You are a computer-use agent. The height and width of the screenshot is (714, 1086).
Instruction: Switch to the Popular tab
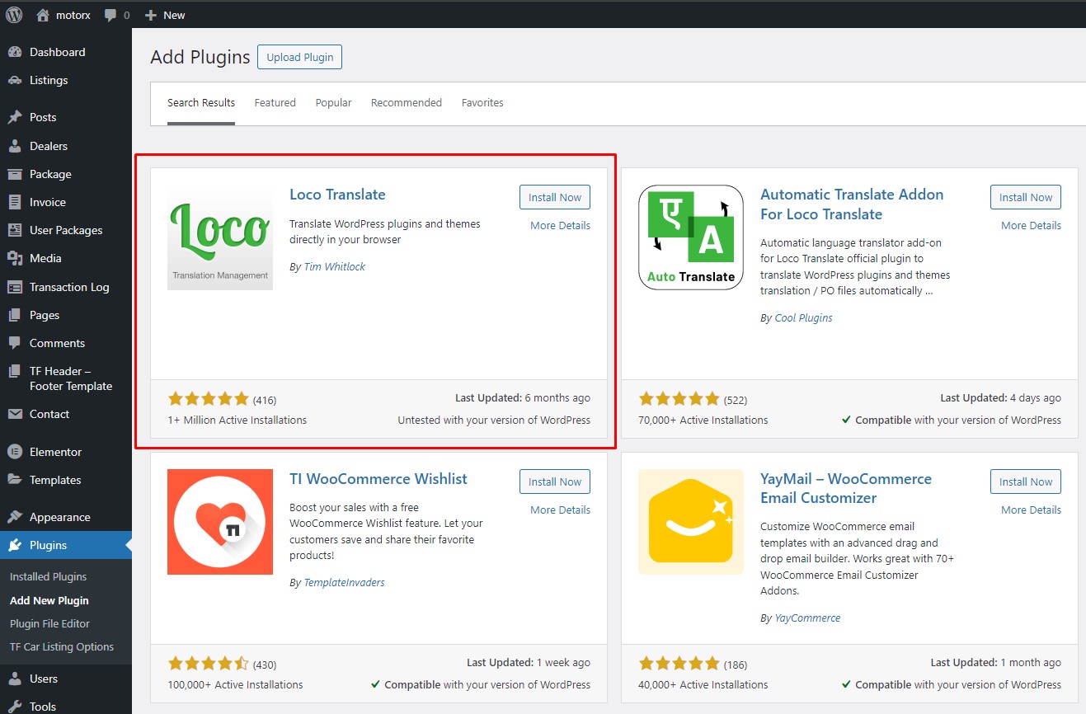point(333,103)
